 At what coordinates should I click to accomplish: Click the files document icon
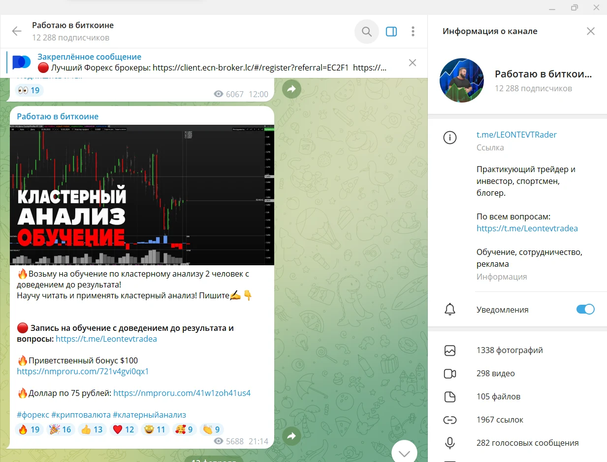450,397
